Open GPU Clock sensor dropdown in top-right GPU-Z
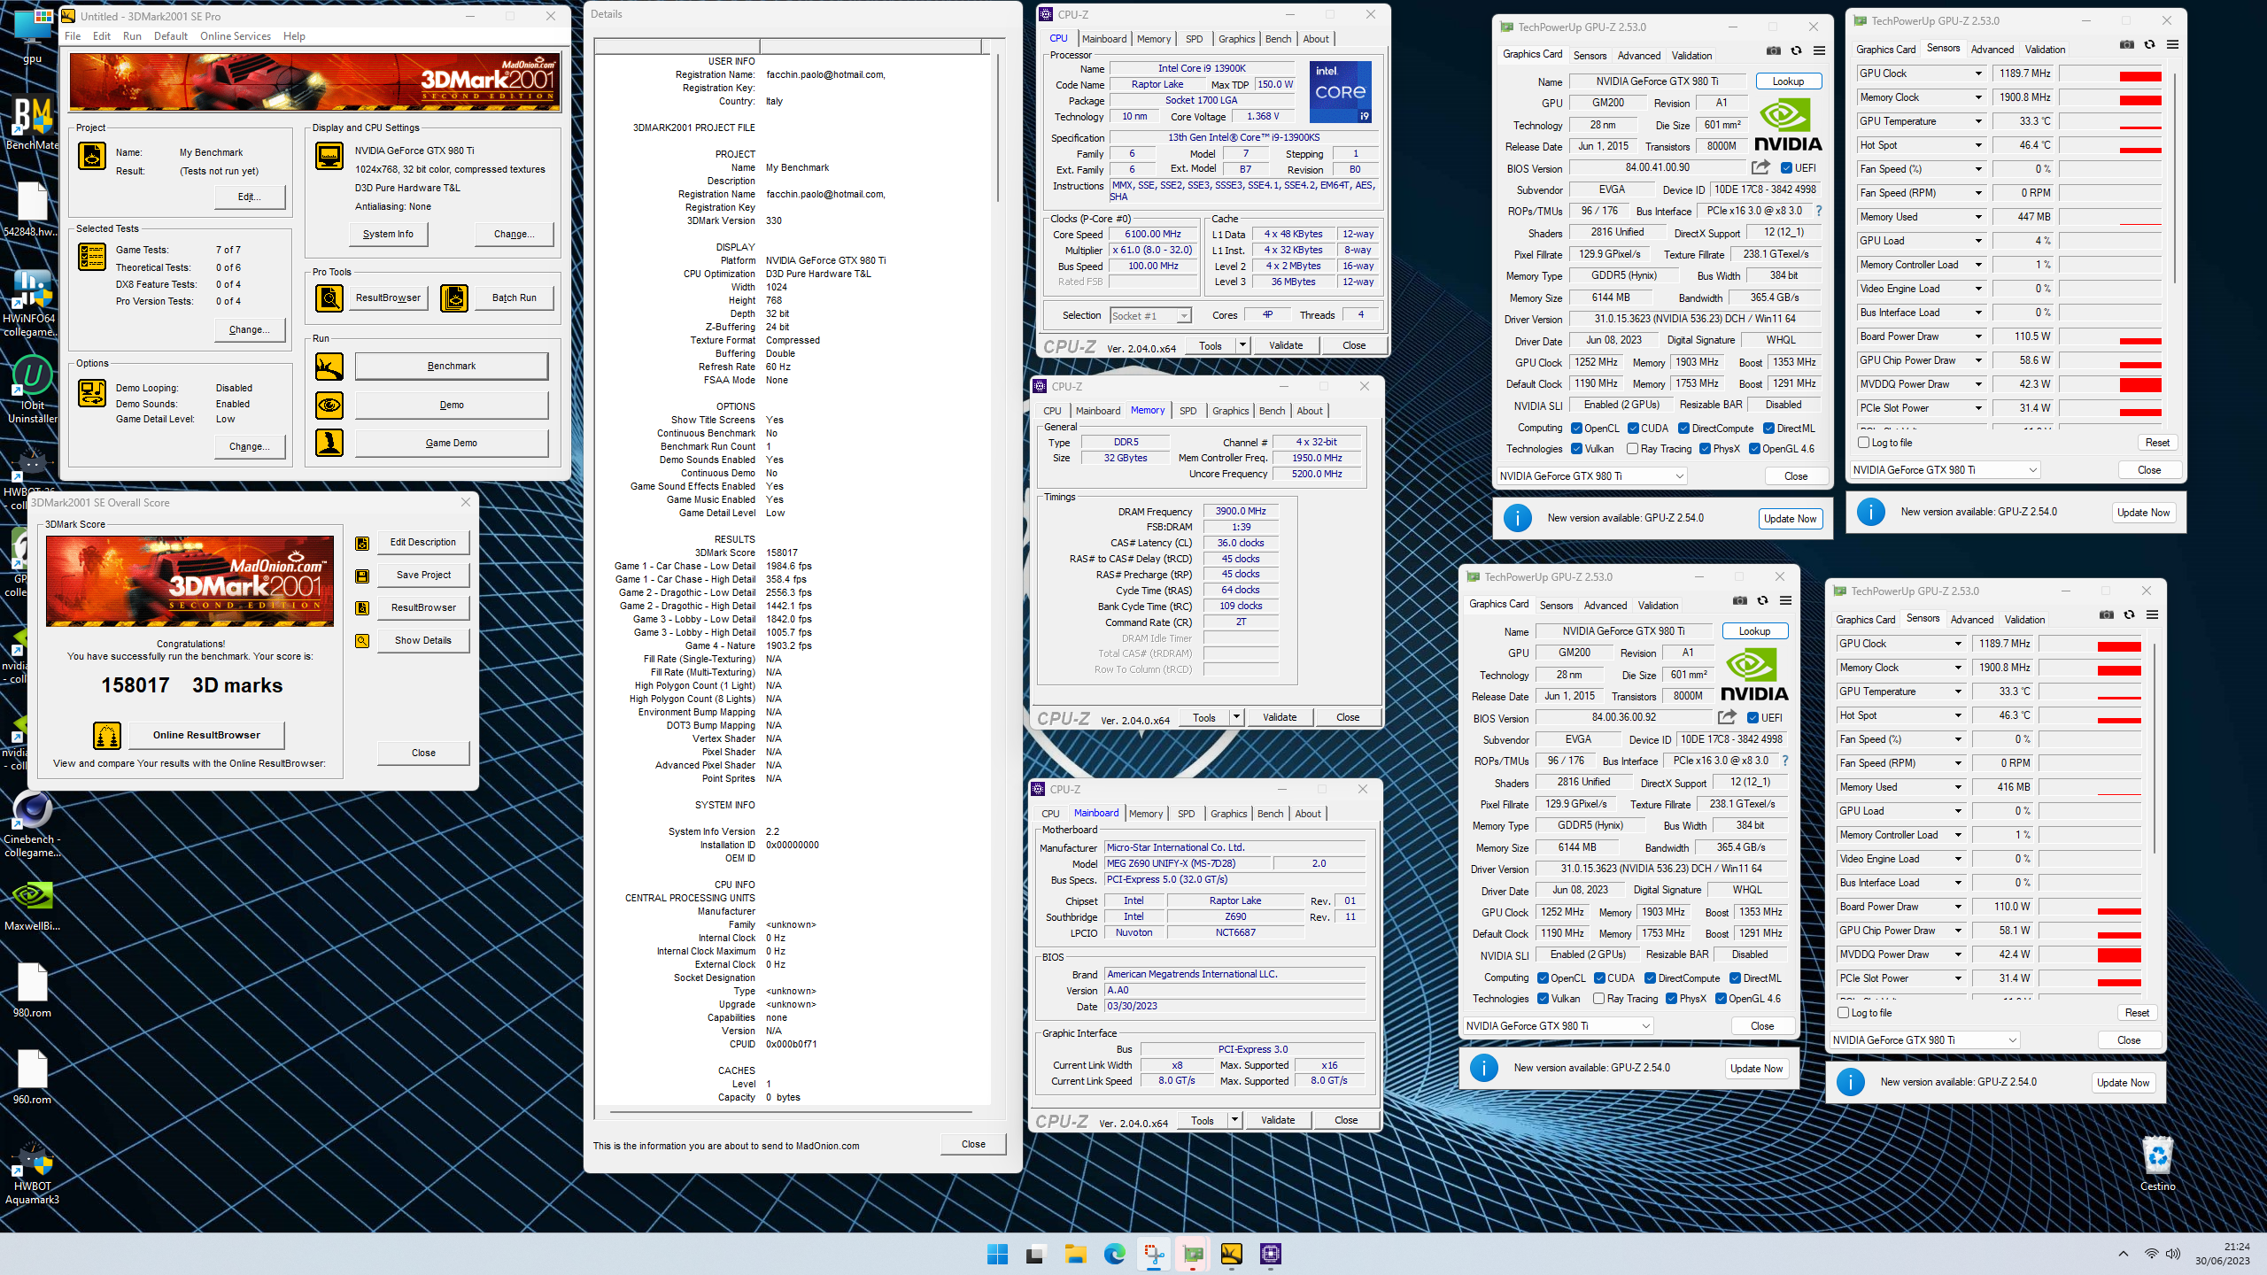2267x1275 pixels. click(x=1977, y=73)
